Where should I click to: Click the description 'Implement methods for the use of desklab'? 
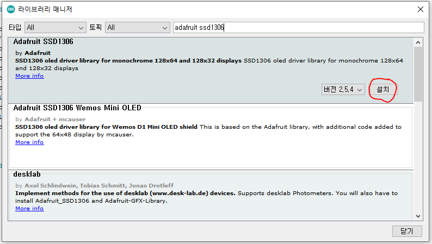click(x=125, y=193)
